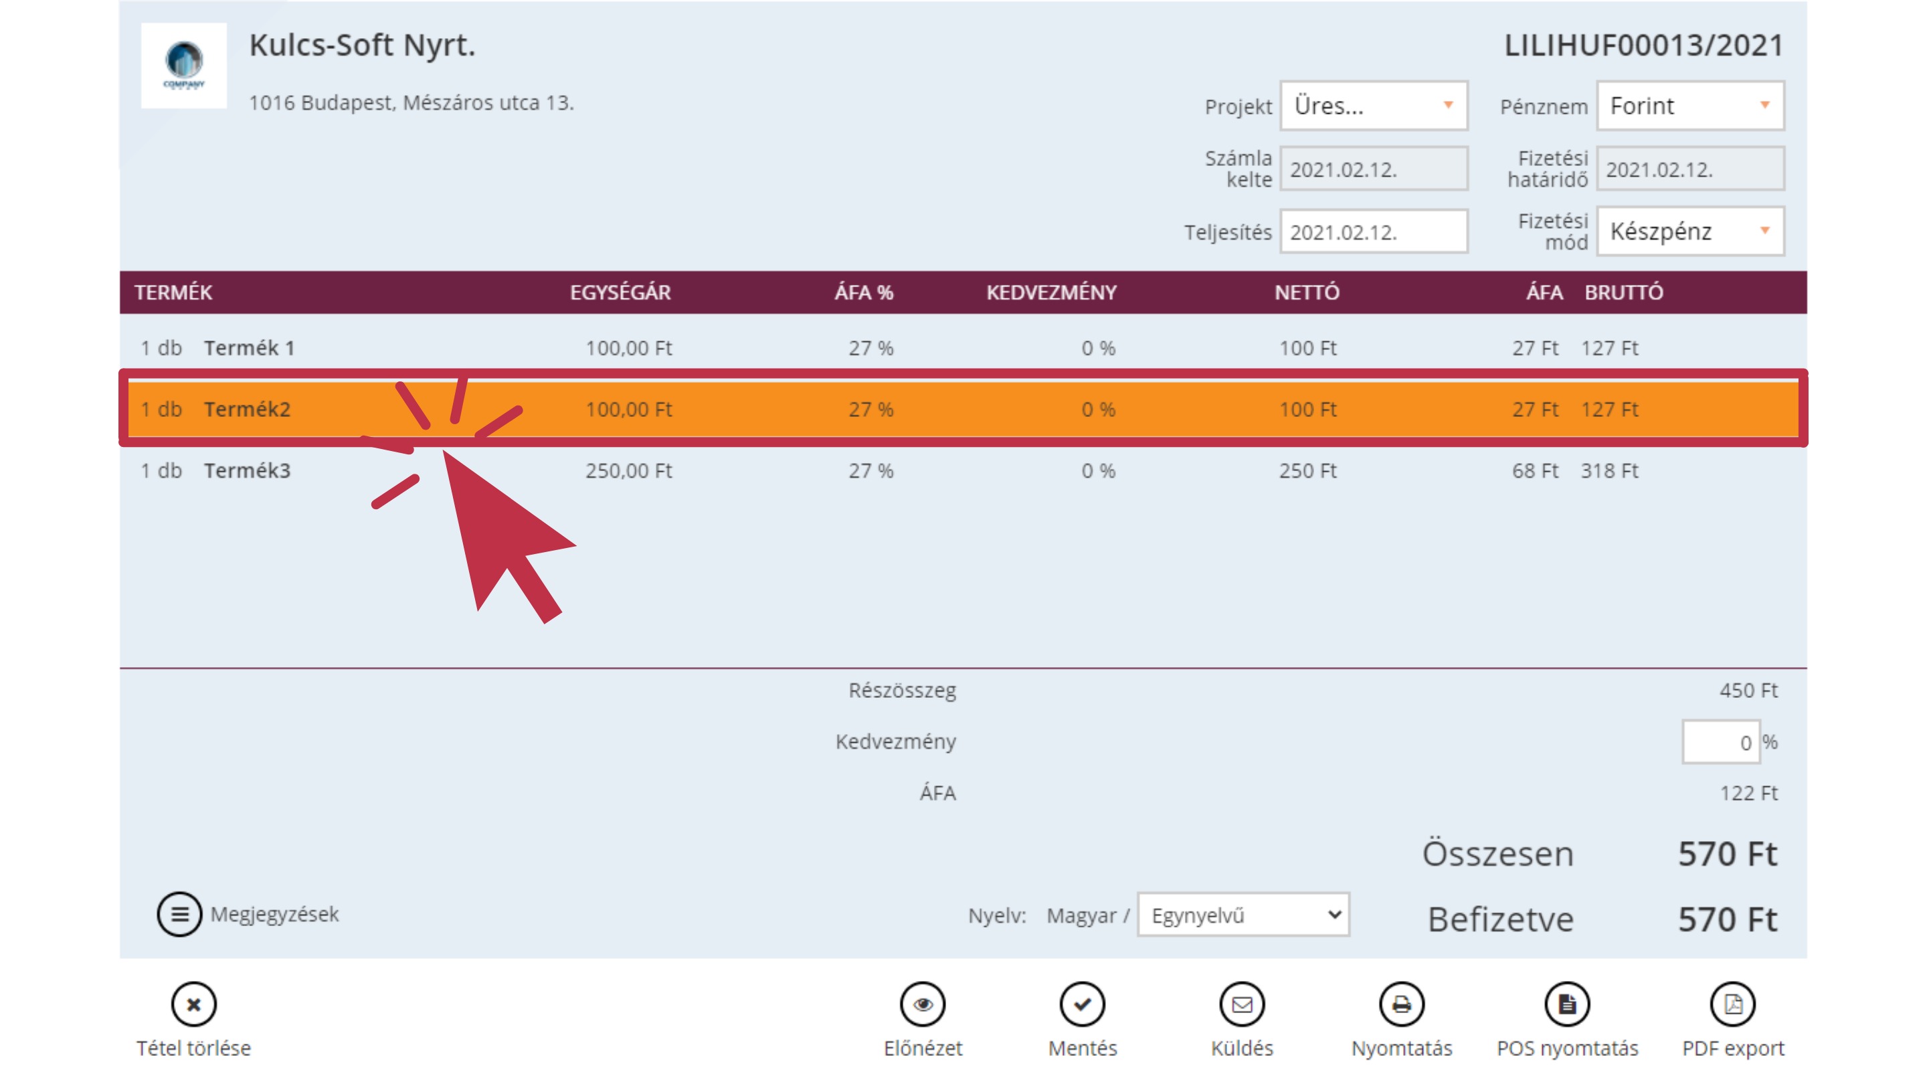Click the PDF export icon
This screenshot has width=1927, height=1084.
pos(1732,1004)
